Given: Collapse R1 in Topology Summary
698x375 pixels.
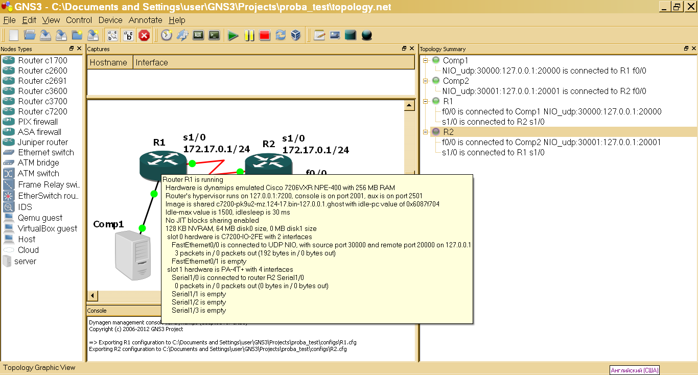Looking at the screenshot, I should pos(425,101).
